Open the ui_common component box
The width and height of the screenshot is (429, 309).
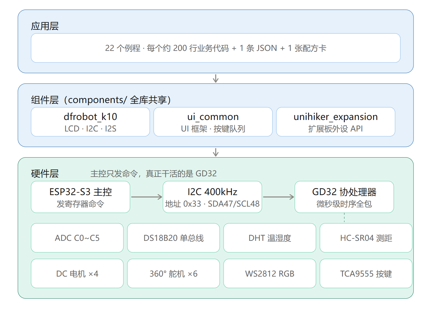(x=213, y=122)
